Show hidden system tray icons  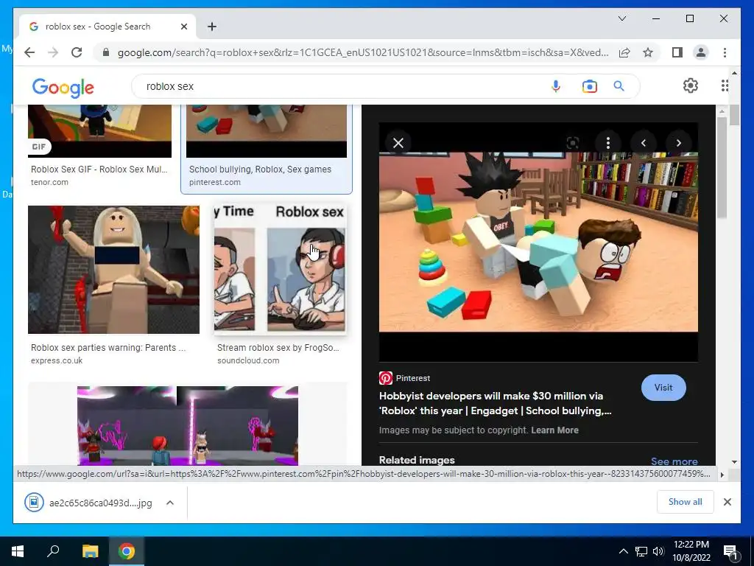pyautogui.click(x=623, y=551)
